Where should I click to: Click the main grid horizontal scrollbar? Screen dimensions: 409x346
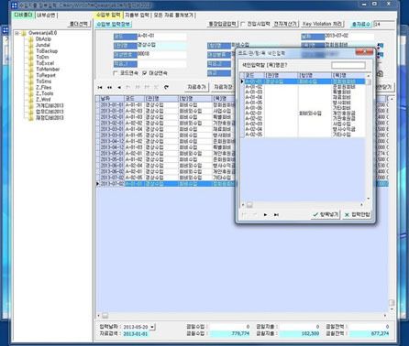[x=241, y=316]
